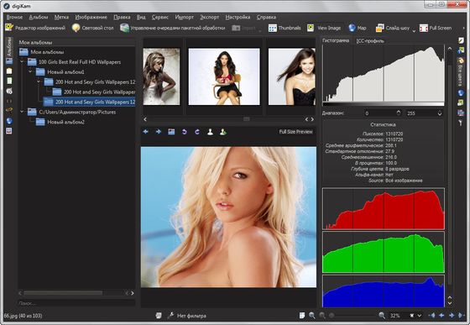Collapse the C:/Users/Администратор/Pictures node
470x325 pixels.
[x=22, y=112]
